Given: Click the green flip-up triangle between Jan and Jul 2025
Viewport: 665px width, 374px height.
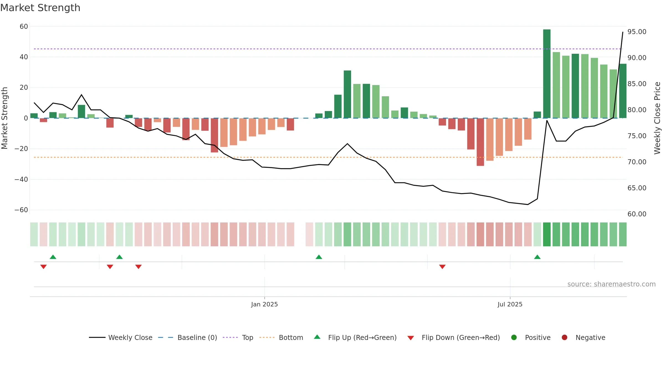Looking at the screenshot, I should 319,257.
